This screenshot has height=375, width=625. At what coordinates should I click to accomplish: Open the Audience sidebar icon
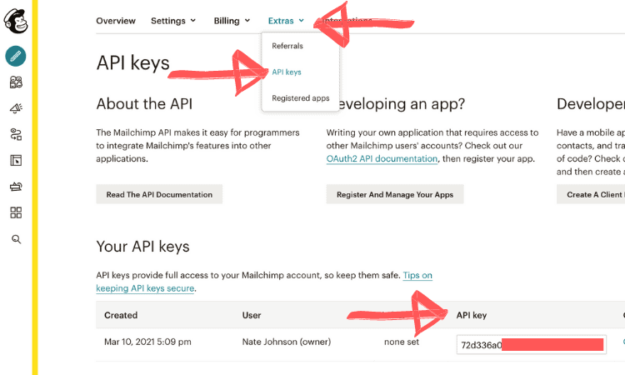pyautogui.click(x=16, y=82)
